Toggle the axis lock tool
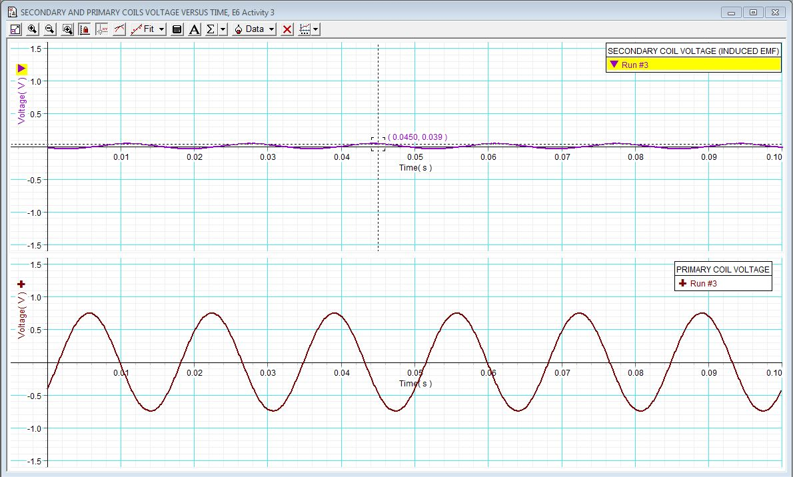Image resolution: width=793 pixels, height=477 pixels. [84, 29]
